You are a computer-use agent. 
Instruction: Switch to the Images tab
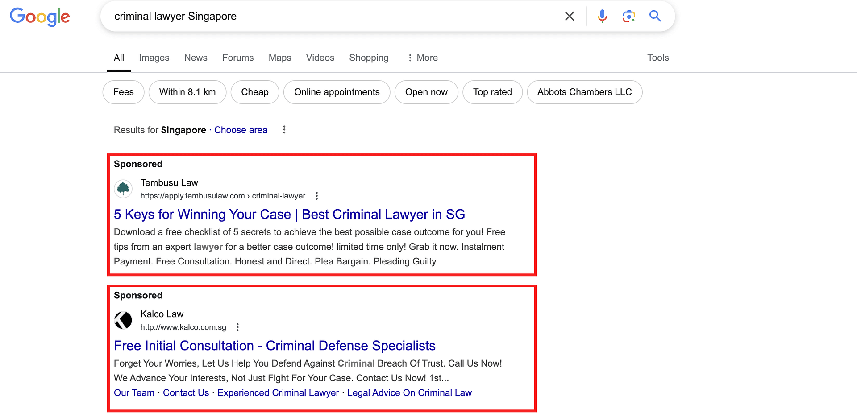pyautogui.click(x=154, y=58)
